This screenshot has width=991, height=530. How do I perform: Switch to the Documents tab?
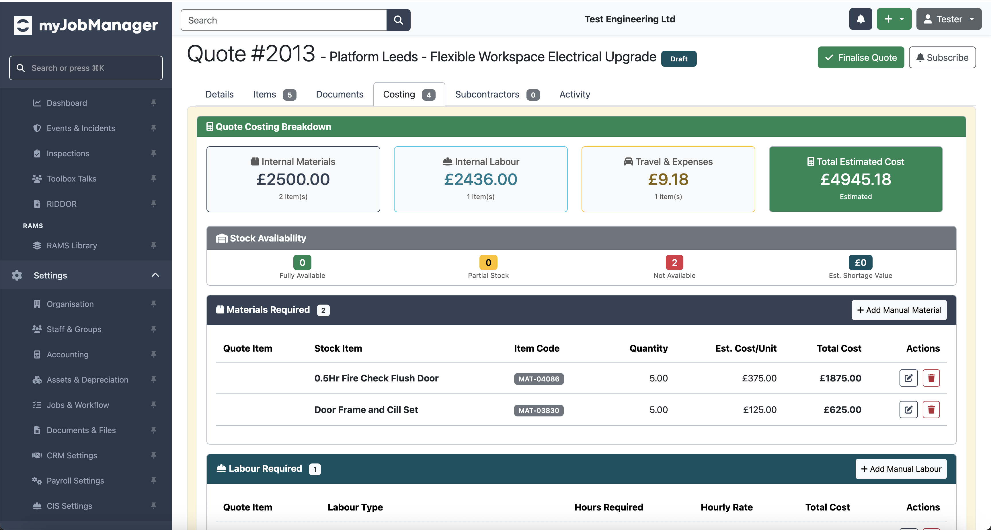click(x=339, y=94)
